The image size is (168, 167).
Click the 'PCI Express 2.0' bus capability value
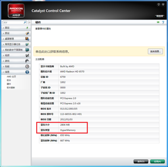[68, 98]
